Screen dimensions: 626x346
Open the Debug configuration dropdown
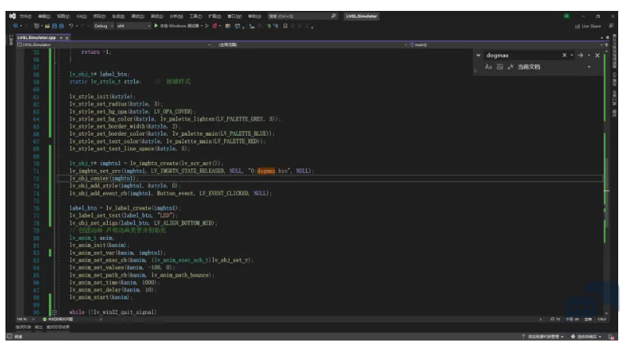104,26
